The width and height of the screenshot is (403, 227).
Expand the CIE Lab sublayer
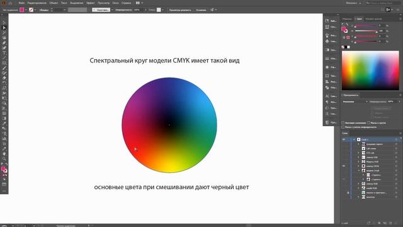tap(358, 153)
